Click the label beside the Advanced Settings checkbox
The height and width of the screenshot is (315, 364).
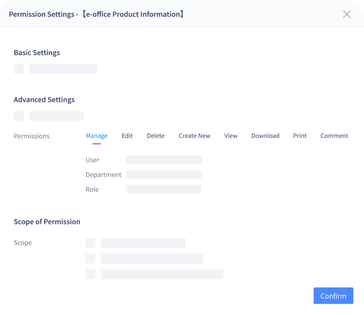57,116
